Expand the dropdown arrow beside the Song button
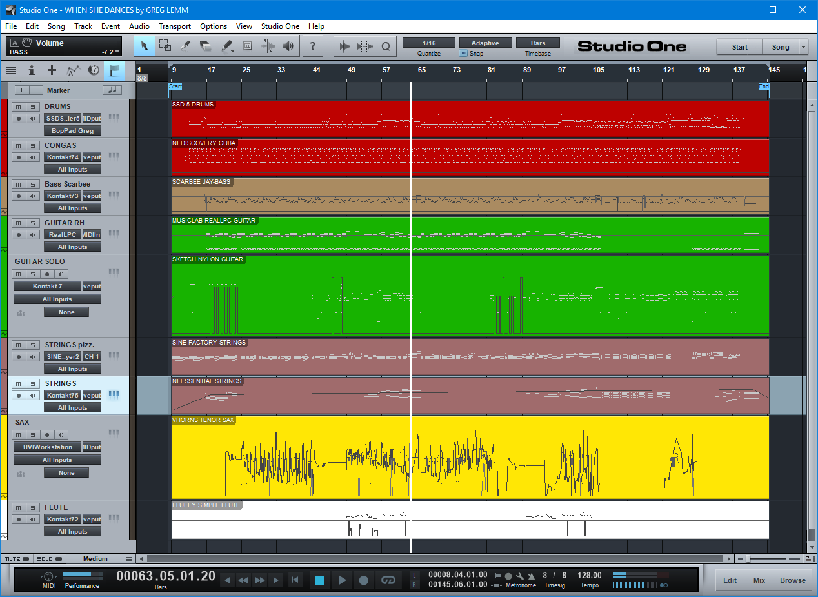This screenshot has width=818, height=597. pos(803,46)
